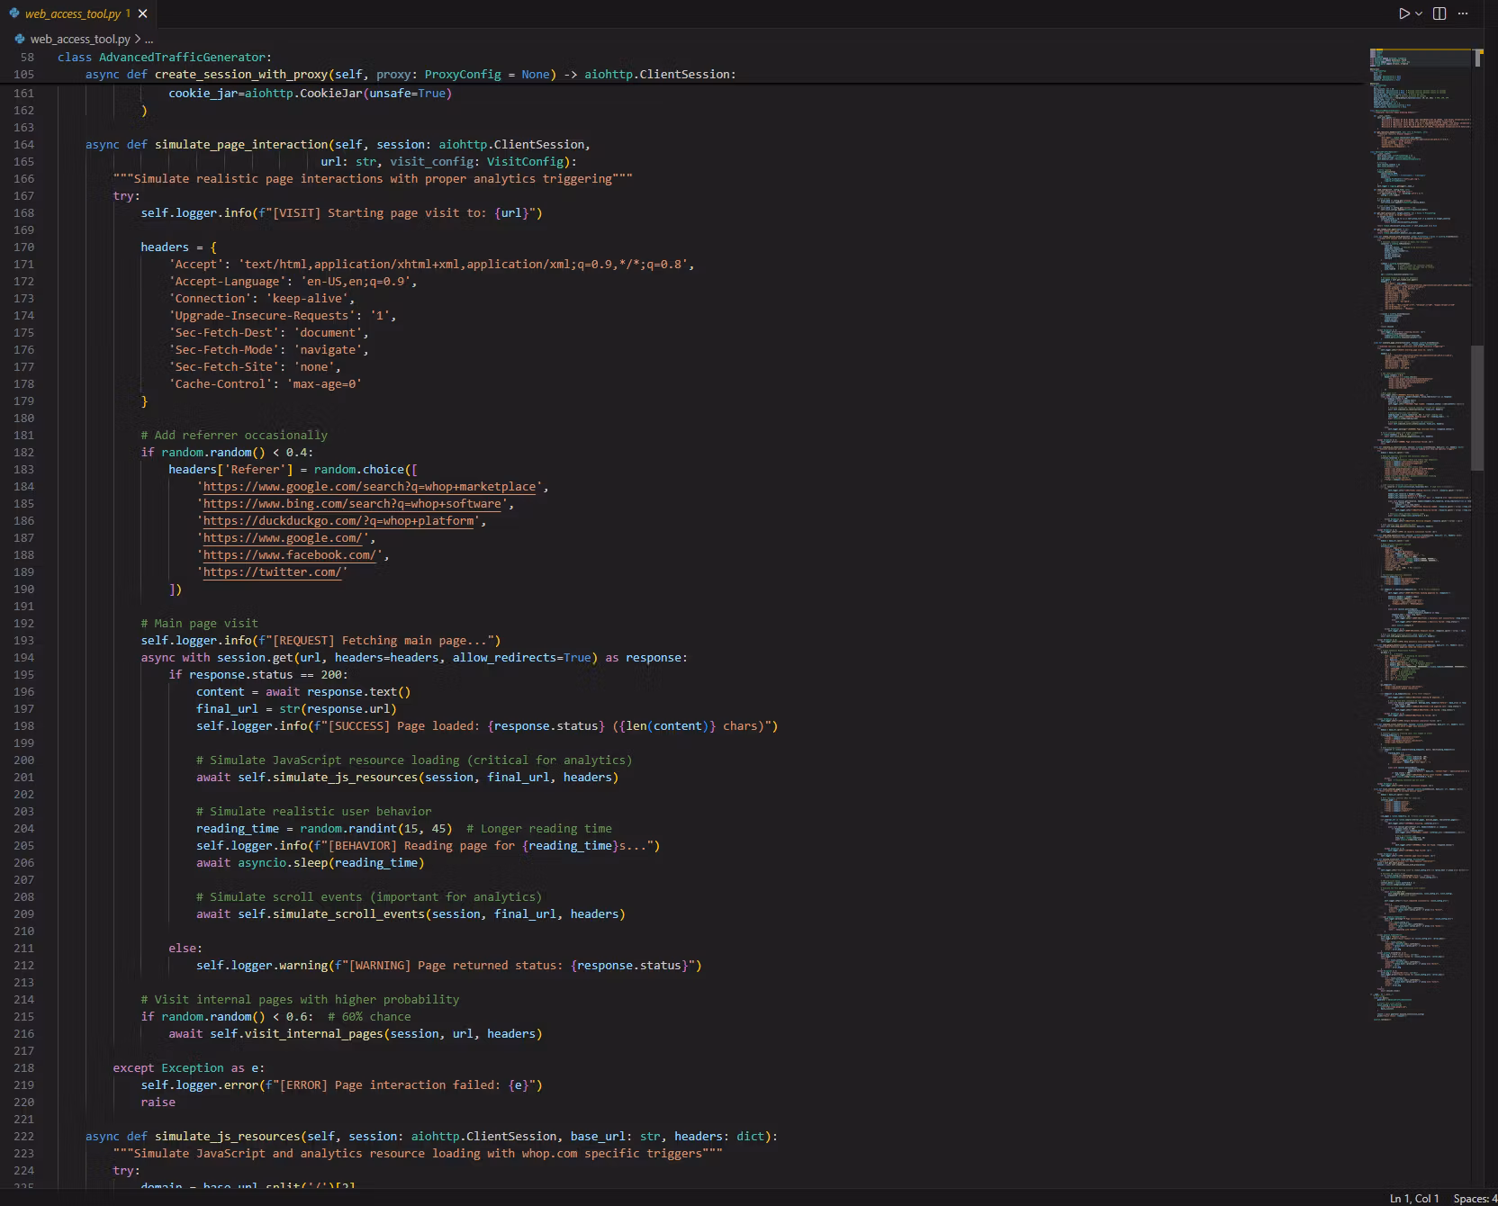Jump to sticky header create_session_with_proxy

pos(241,74)
